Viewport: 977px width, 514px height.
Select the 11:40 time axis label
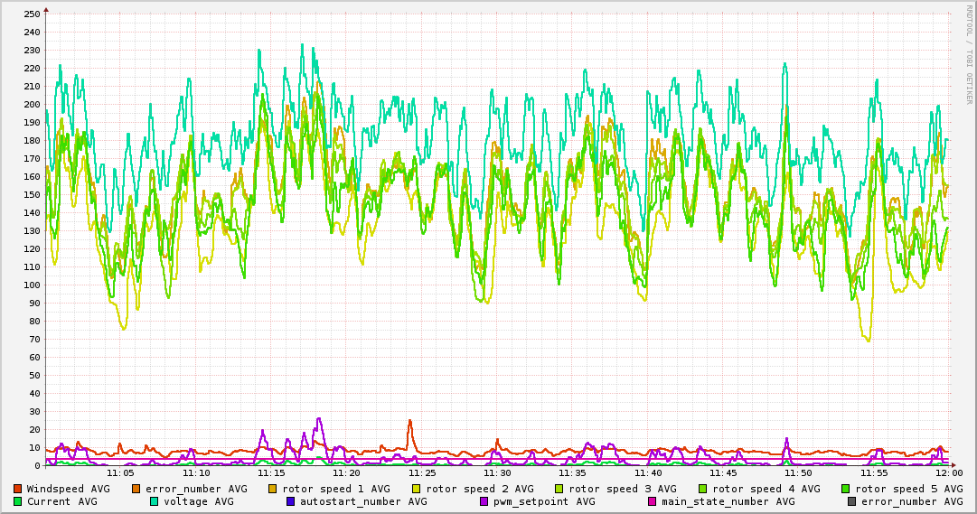(648, 473)
